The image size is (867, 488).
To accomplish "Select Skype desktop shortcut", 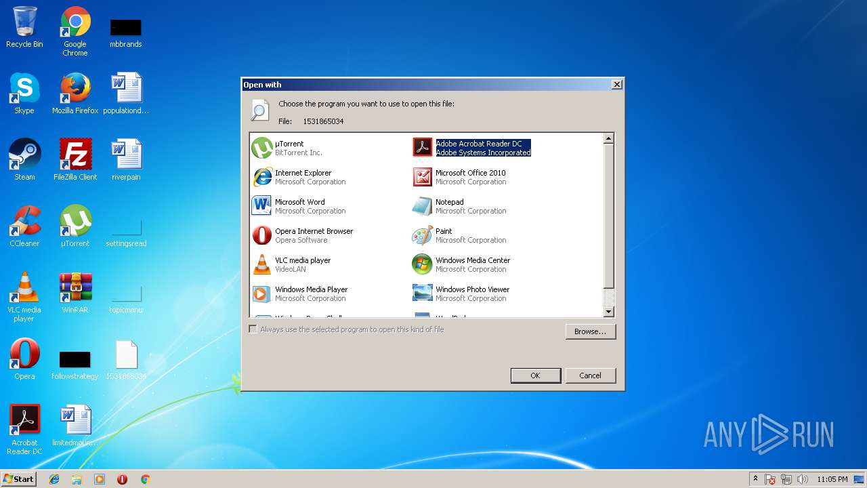I will pyautogui.click(x=24, y=94).
